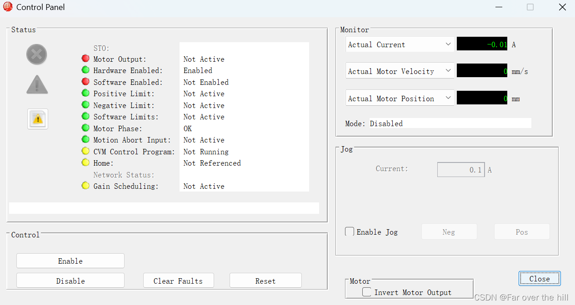Click the Neg jog button
Screen dimensions: 575x305
[449, 232]
